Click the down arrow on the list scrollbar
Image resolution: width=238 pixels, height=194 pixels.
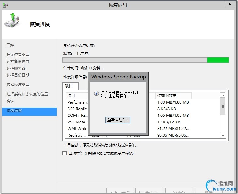(x=223, y=135)
